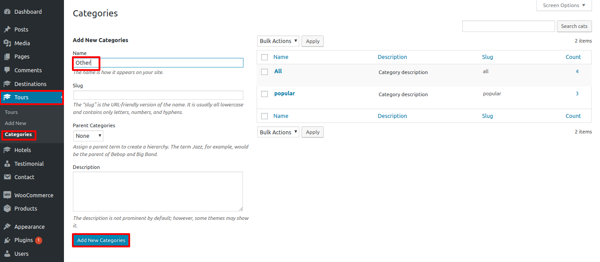Open Media via its sidebar icon
The image size is (600, 262).
7,43
